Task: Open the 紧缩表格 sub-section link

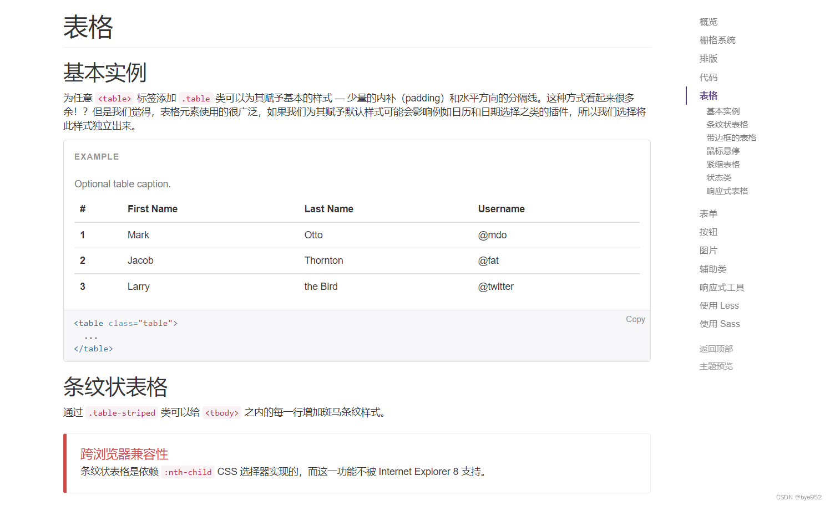Action: 723,164
